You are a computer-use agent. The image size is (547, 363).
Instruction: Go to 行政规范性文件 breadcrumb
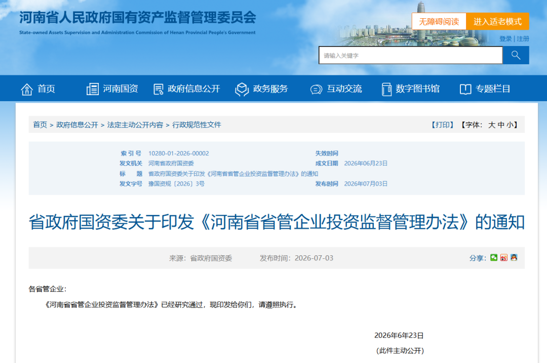pyautogui.click(x=197, y=125)
